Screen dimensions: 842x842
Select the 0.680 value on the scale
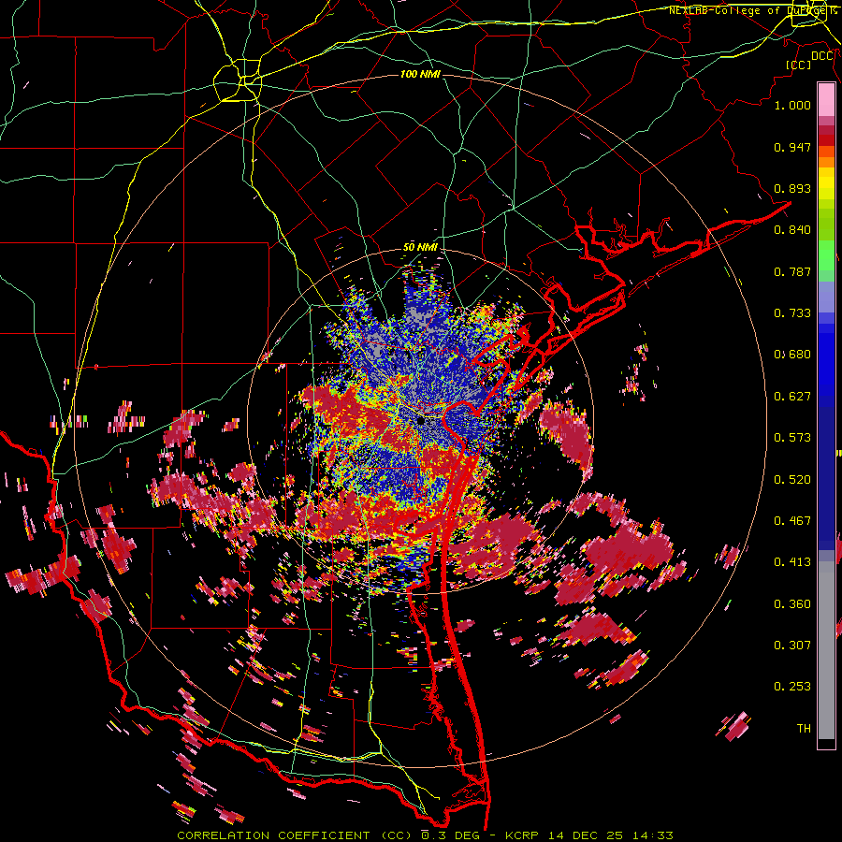click(792, 355)
